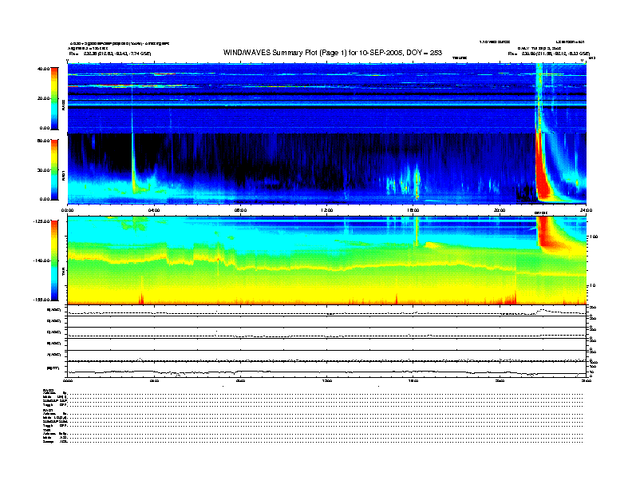Click the third panel dB color scale bar
Screen dimensions: 632x489
click(54, 260)
